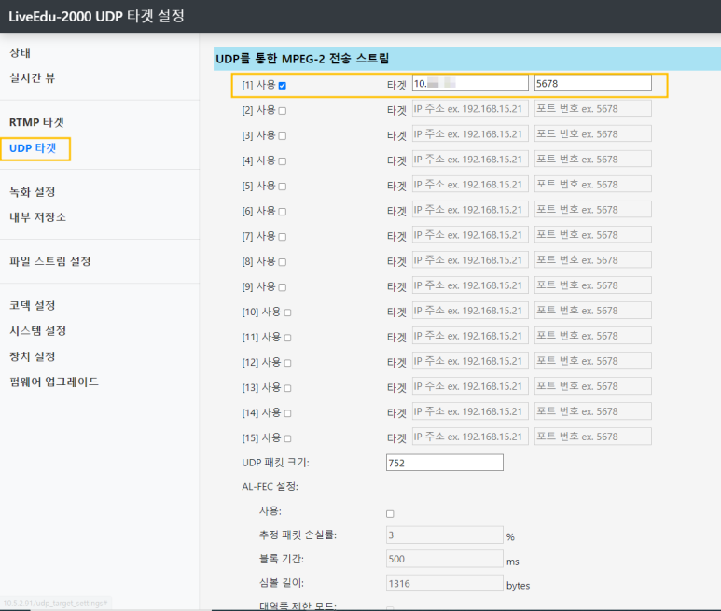Viewport: 721px width, 611px height.
Task: Open 펌웨어 업그레이드 page
Action: click(x=54, y=382)
